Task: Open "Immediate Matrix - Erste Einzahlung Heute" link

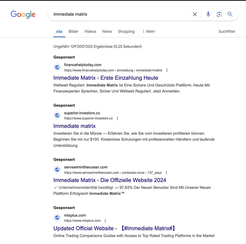Action: 106,78
